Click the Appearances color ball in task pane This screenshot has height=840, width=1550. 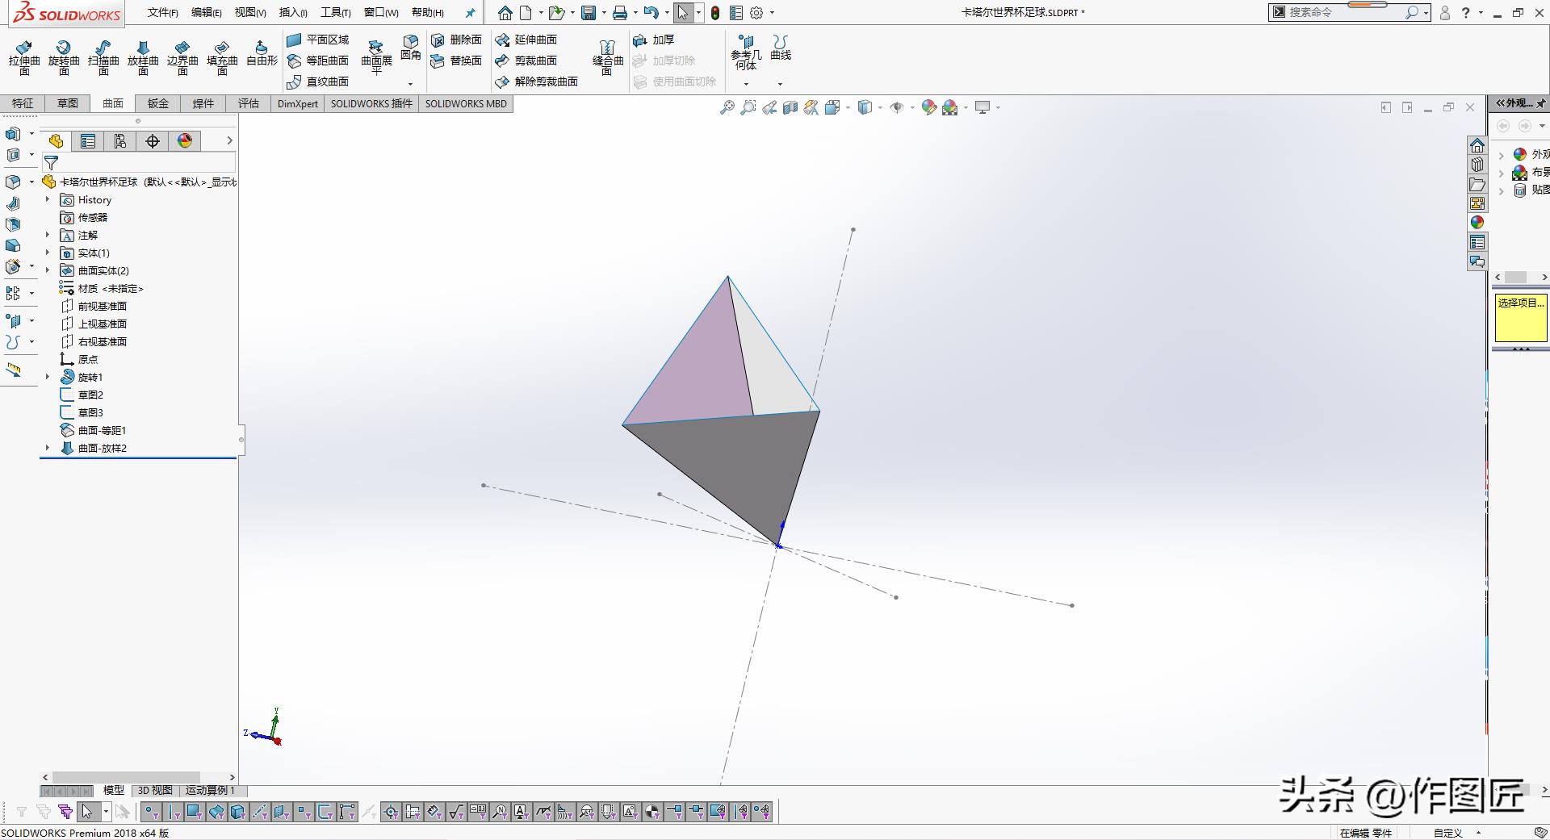(1477, 223)
